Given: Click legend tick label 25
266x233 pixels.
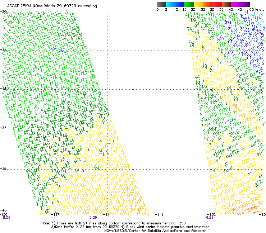Looking at the screenshot, I should (203, 10).
